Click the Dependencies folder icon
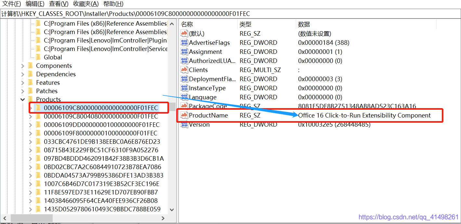The image size is (461, 224). [31, 74]
